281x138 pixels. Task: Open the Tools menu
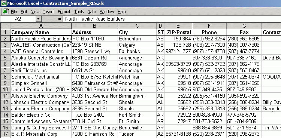[79, 12]
